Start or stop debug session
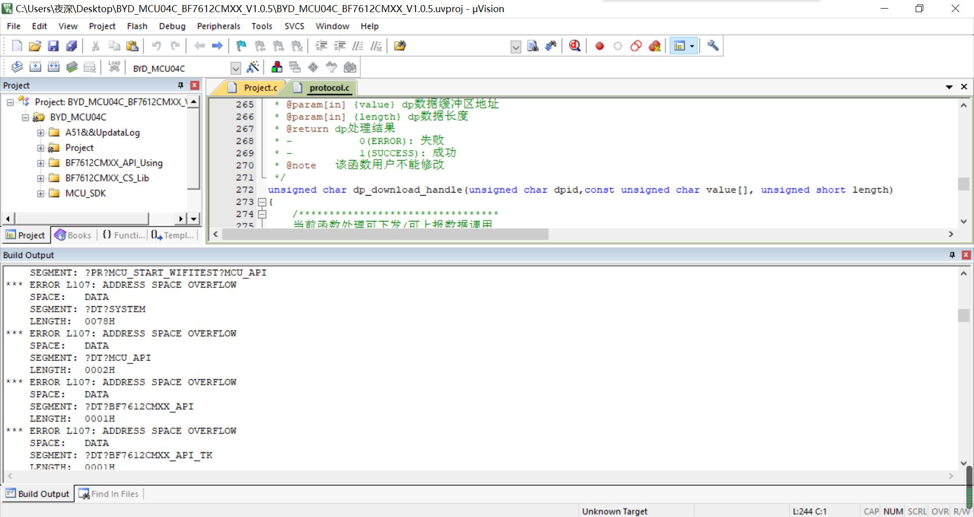The image size is (974, 517). coord(575,46)
